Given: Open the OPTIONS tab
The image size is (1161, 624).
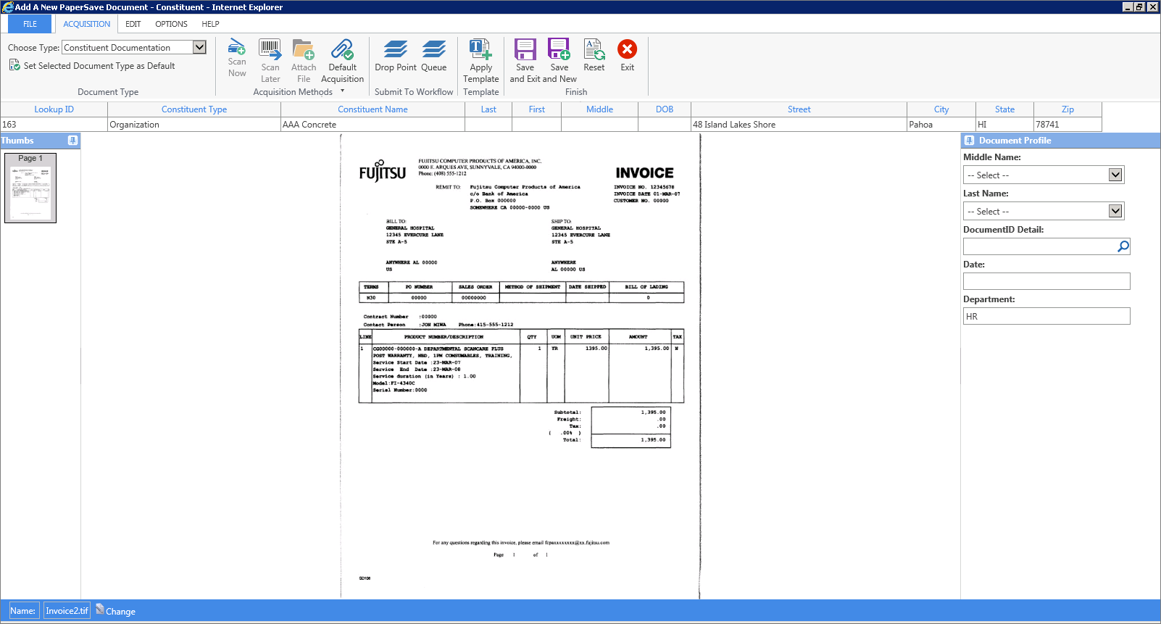Looking at the screenshot, I should coord(171,24).
